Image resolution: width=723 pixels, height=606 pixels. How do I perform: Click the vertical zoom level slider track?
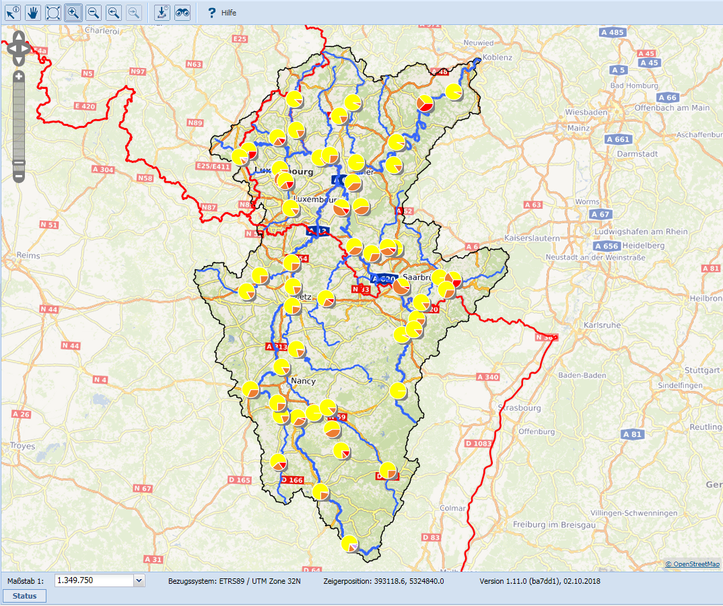coord(19,121)
